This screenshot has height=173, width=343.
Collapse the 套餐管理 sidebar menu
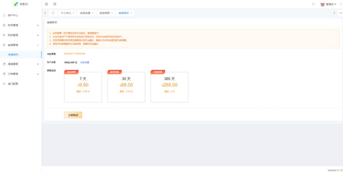21,45
